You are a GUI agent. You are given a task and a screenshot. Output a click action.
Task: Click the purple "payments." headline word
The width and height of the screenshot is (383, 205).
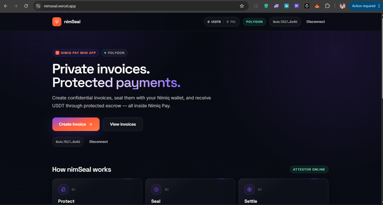coord(148,82)
